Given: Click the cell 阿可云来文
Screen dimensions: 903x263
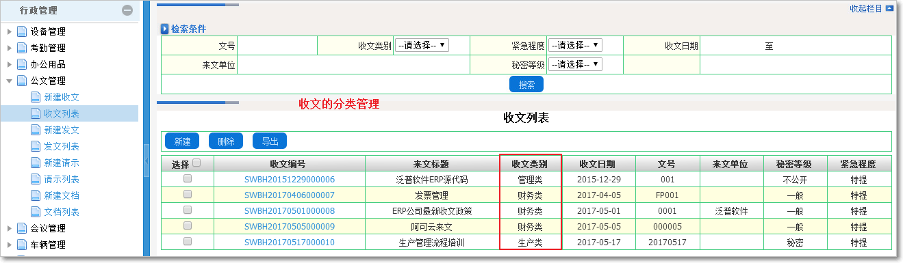Looking at the screenshot, I should 432,226.
